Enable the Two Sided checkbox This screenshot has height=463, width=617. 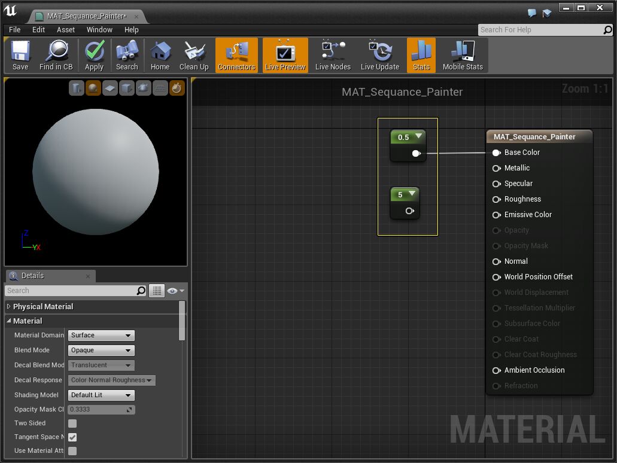pyautogui.click(x=72, y=424)
